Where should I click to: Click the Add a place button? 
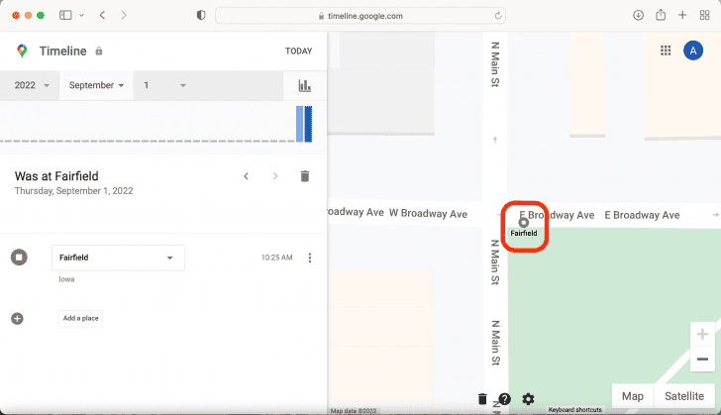point(81,318)
